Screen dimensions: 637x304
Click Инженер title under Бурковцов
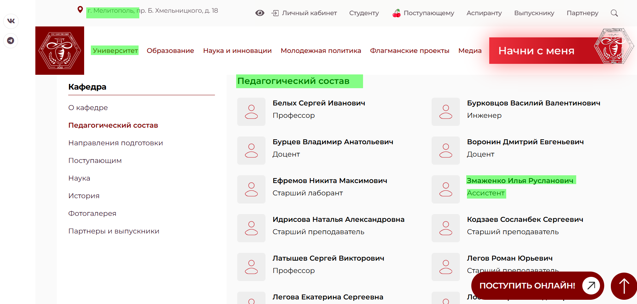click(x=484, y=115)
